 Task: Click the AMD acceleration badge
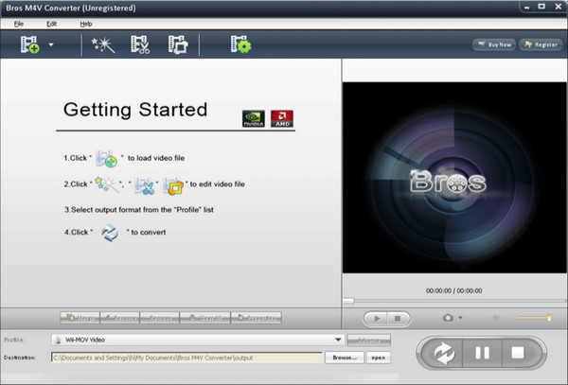(282, 118)
